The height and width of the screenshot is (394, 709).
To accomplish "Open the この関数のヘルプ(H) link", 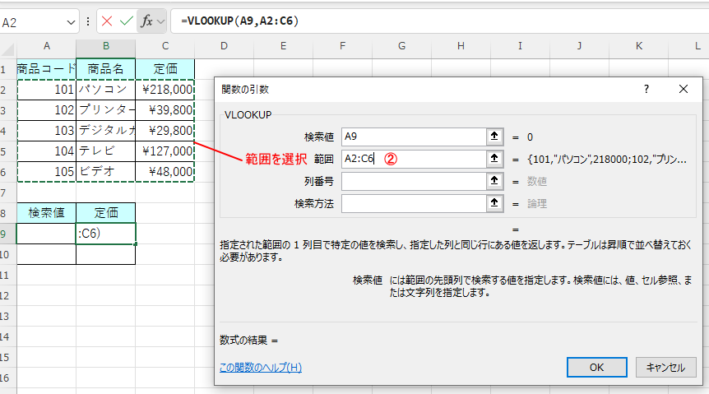I will tap(261, 367).
